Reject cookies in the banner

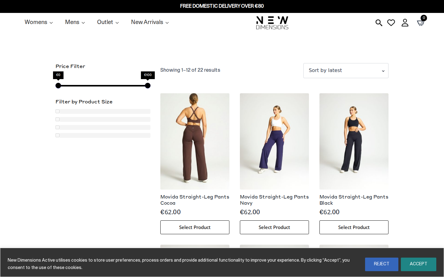coord(382,264)
